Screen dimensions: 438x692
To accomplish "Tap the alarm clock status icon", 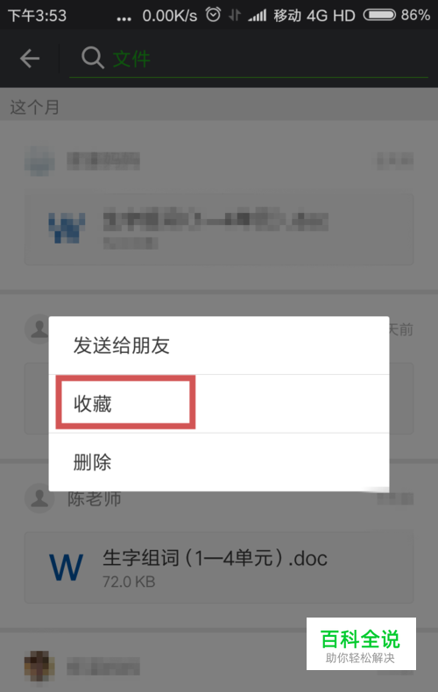I will pos(213,15).
